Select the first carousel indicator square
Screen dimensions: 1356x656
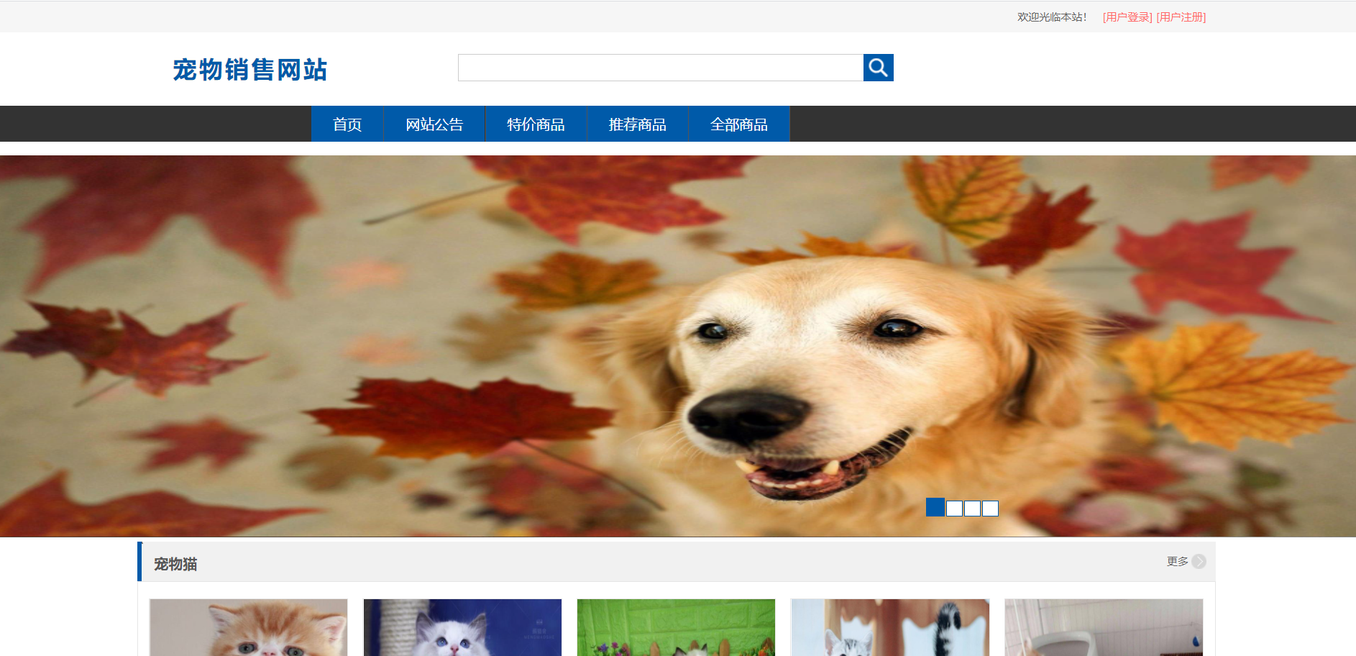click(x=935, y=507)
